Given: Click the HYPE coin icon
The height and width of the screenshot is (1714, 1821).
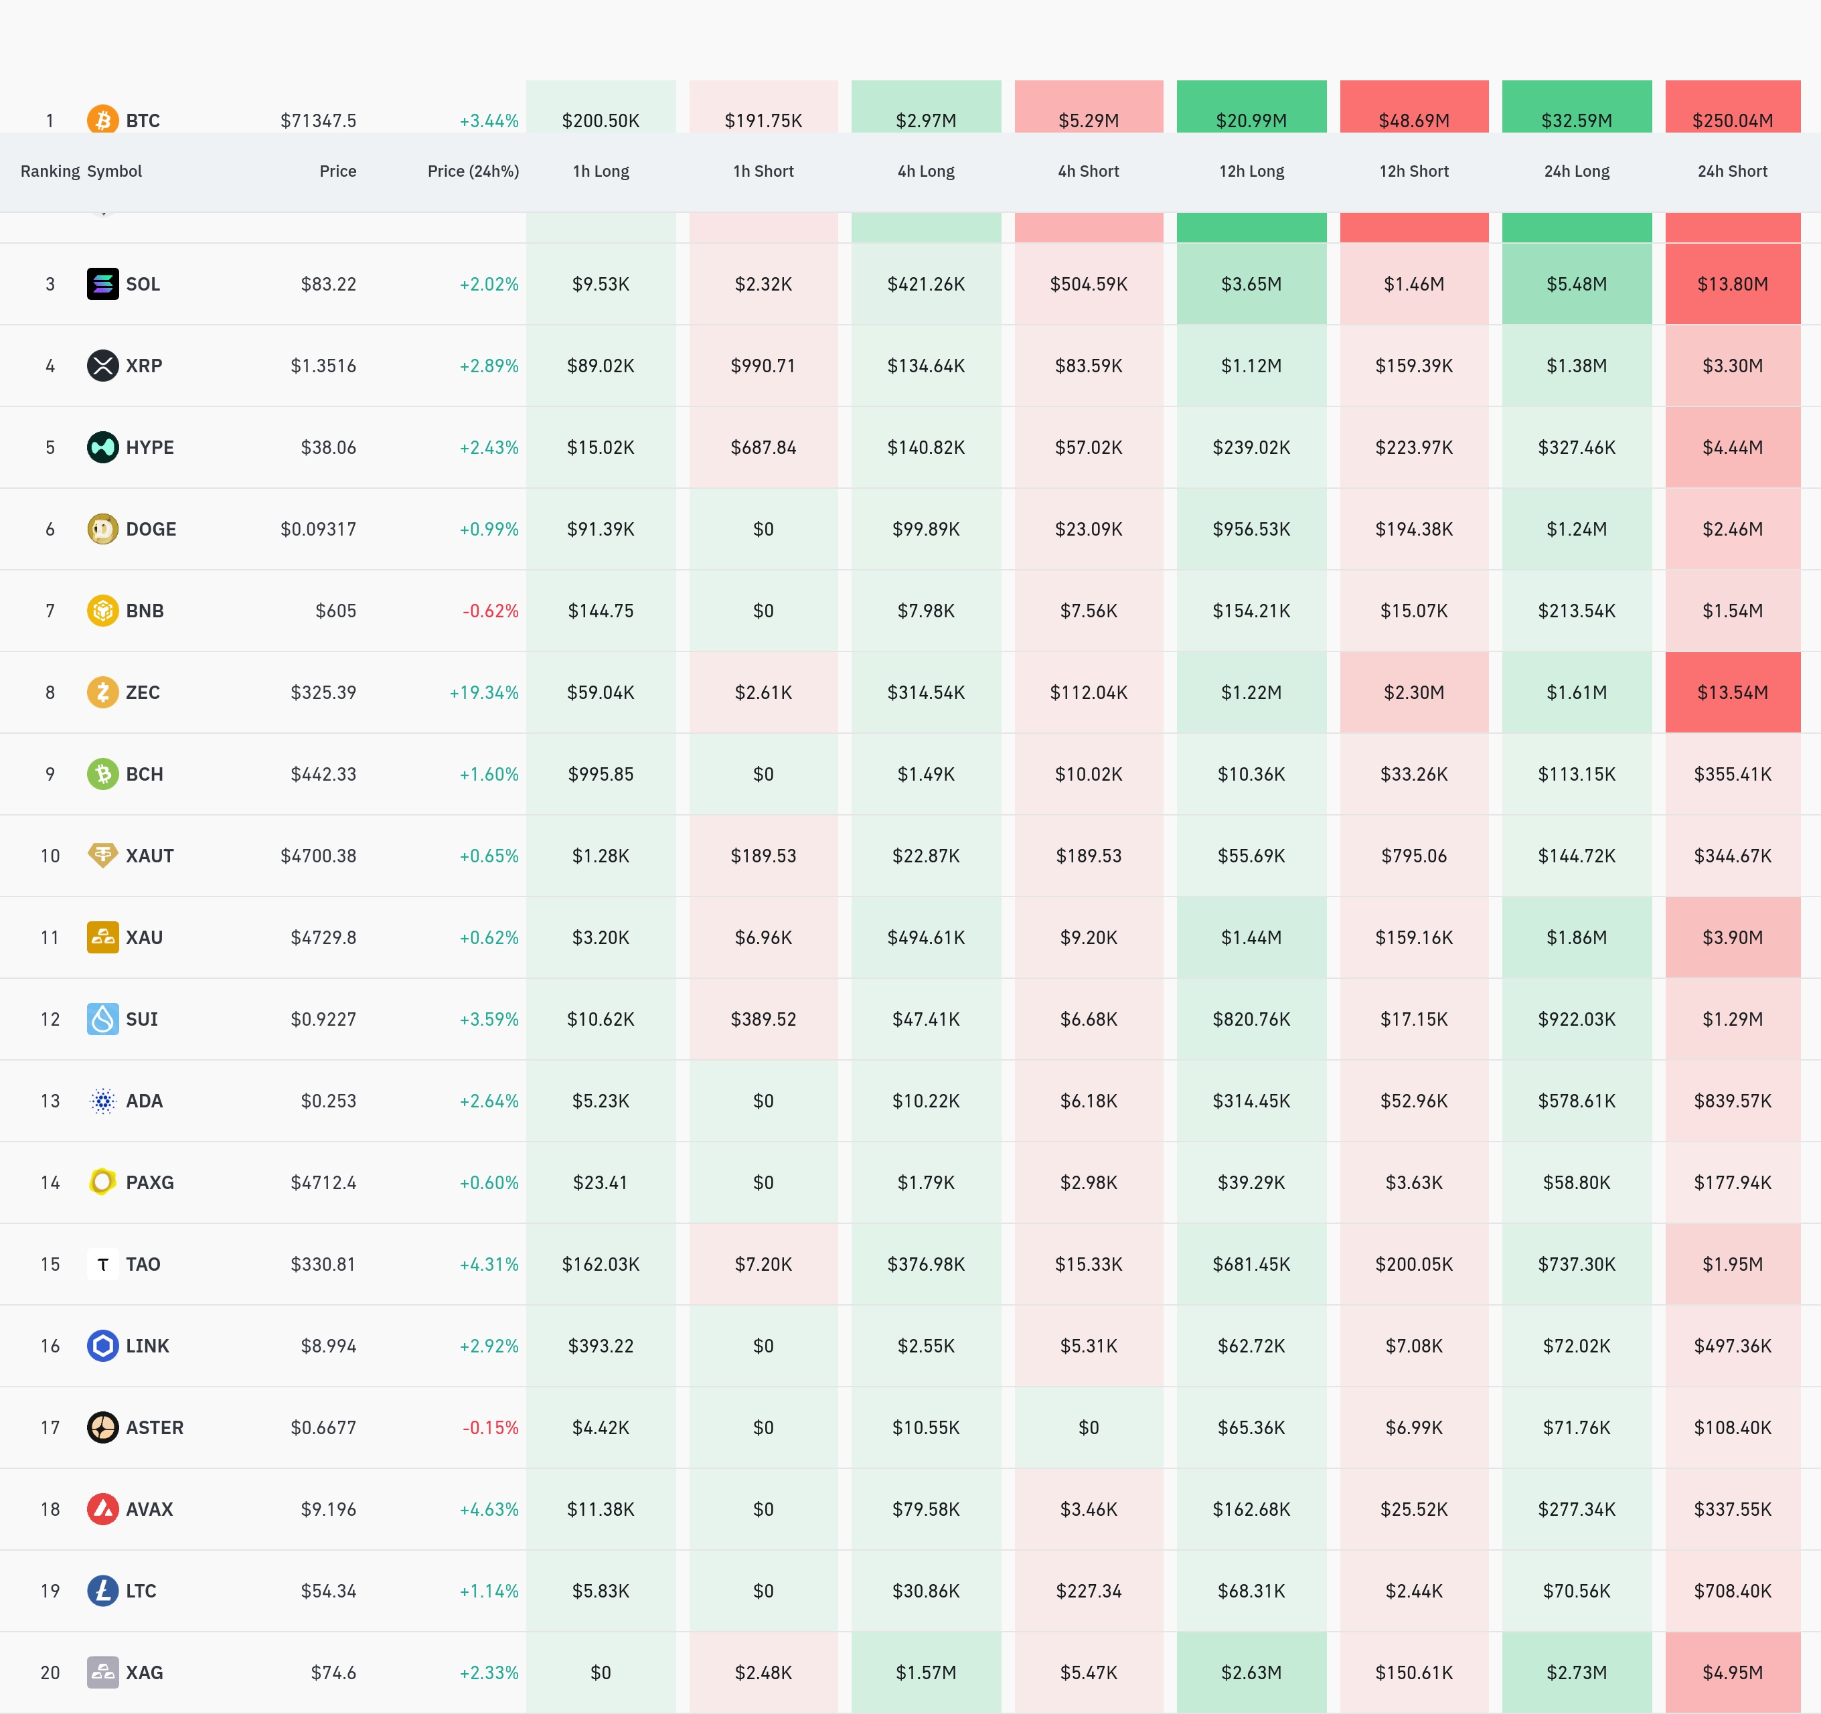Looking at the screenshot, I should click(x=102, y=447).
